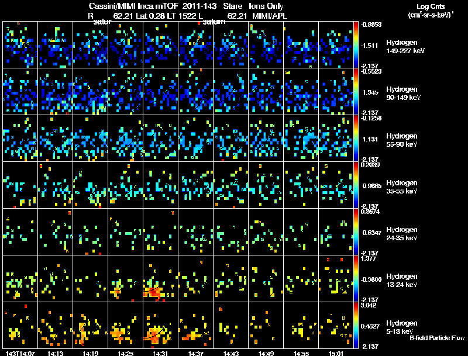Viewport: 468px width, 356px height.
Task: Click the 14:49 time axis label
Action: pyautogui.click(x=266, y=353)
